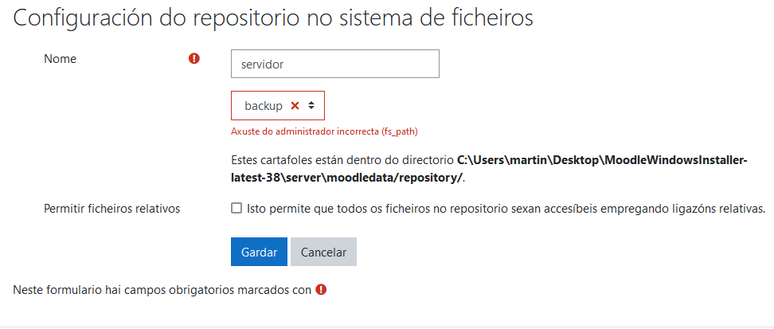Focus the Nome text field containing servidor
Image resolution: width=774 pixels, height=329 pixels.
334,64
